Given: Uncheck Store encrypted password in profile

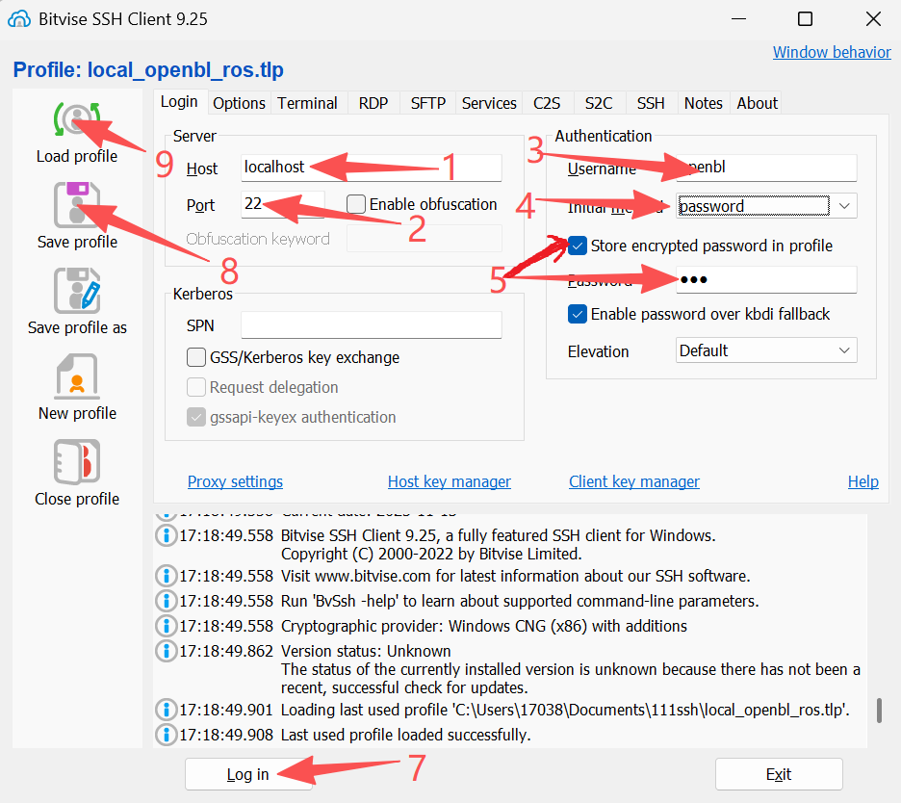Looking at the screenshot, I should (x=578, y=246).
